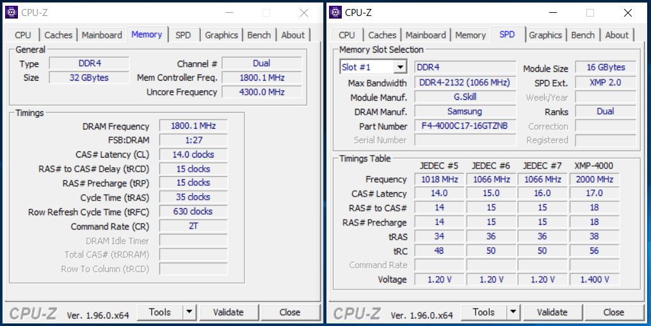Click the Size field showing 32 GBytes
Image resolution: width=651 pixels, height=326 pixels.
[x=90, y=77]
